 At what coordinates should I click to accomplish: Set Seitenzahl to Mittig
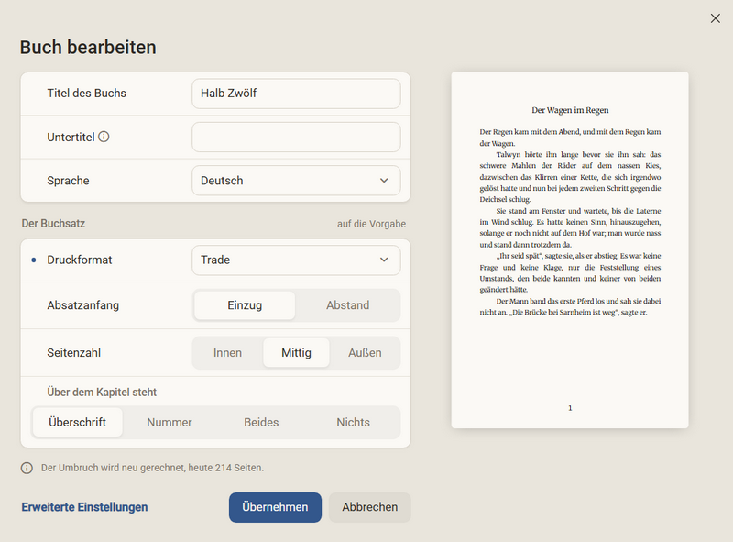(296, 353)
